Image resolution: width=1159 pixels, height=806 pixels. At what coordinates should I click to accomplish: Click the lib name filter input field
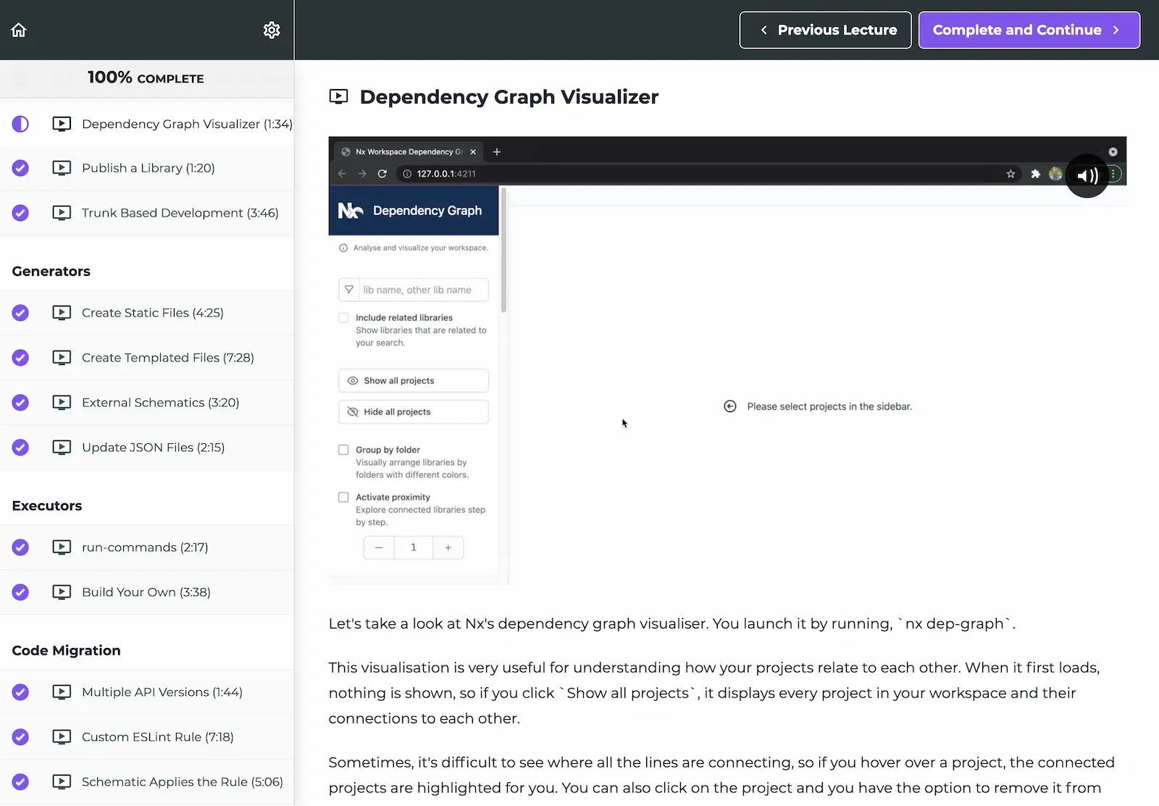tap(423, 290)
